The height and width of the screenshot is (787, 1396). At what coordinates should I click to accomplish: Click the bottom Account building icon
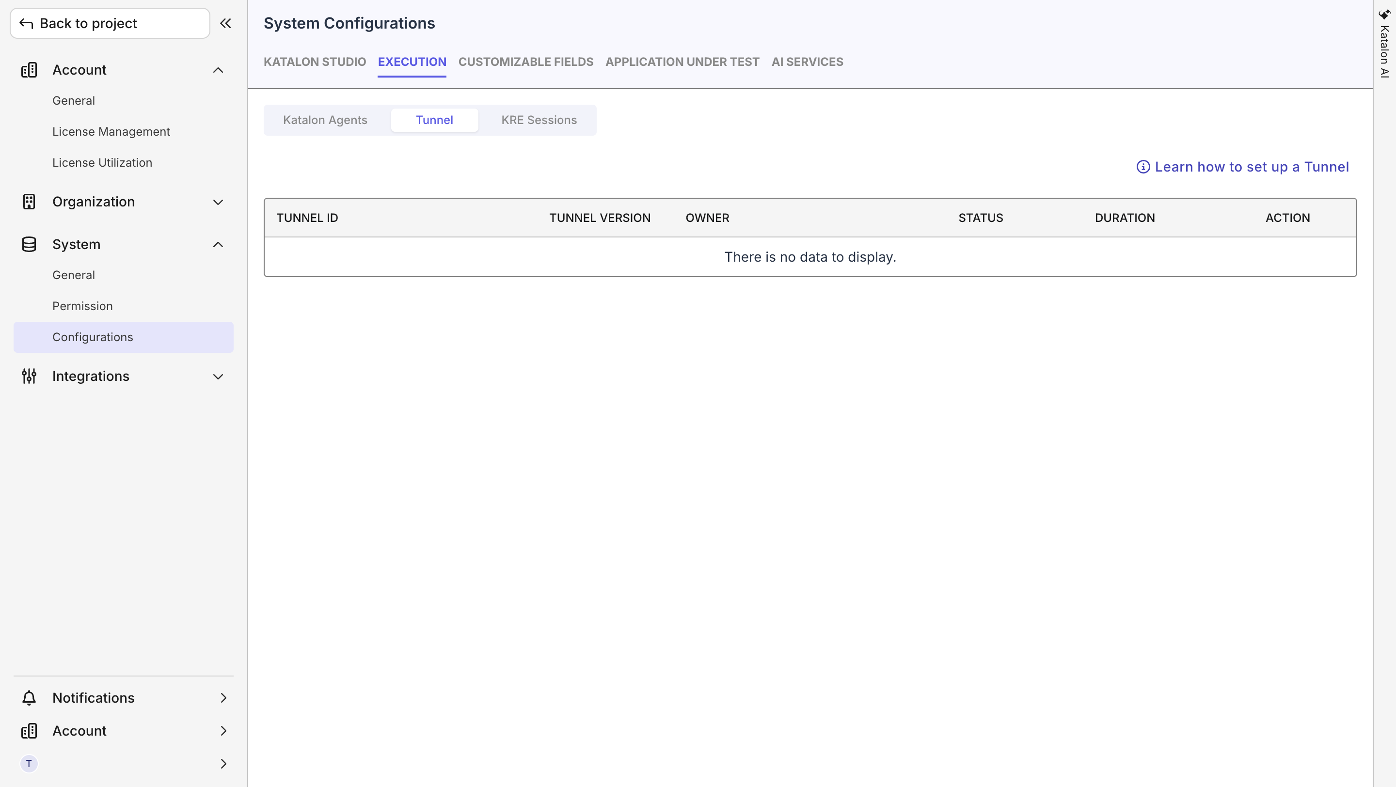[29, 731]
